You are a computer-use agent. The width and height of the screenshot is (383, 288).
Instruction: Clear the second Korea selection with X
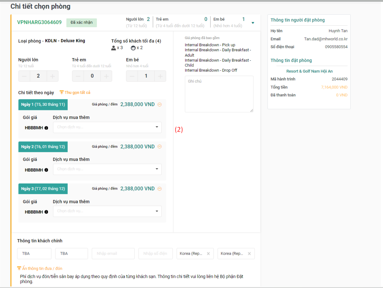[249, 254]
